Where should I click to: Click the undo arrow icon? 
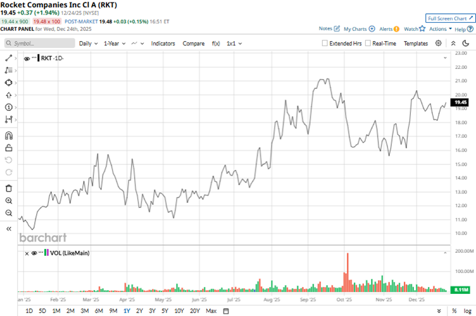click(9, 160)
